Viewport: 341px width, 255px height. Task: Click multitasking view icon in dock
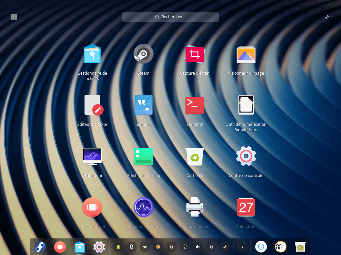pyautogui.click(x=60, y=247)
